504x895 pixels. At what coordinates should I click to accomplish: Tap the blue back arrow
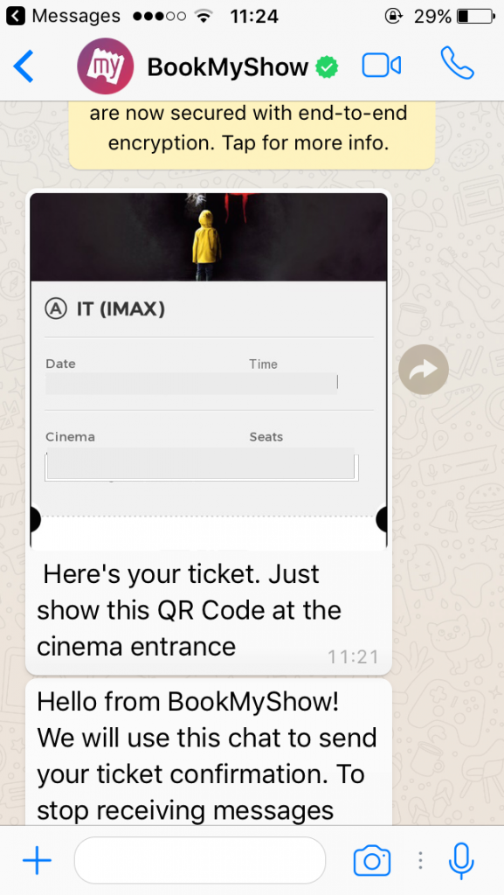[24, 66]
